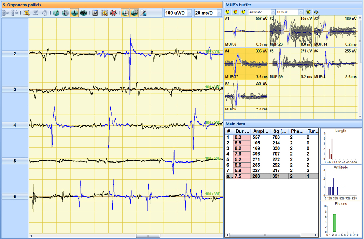The image size is (364, 239).
Task: Click the first MUP waveform icon in buffer toolbar
Action: point(228,12)
